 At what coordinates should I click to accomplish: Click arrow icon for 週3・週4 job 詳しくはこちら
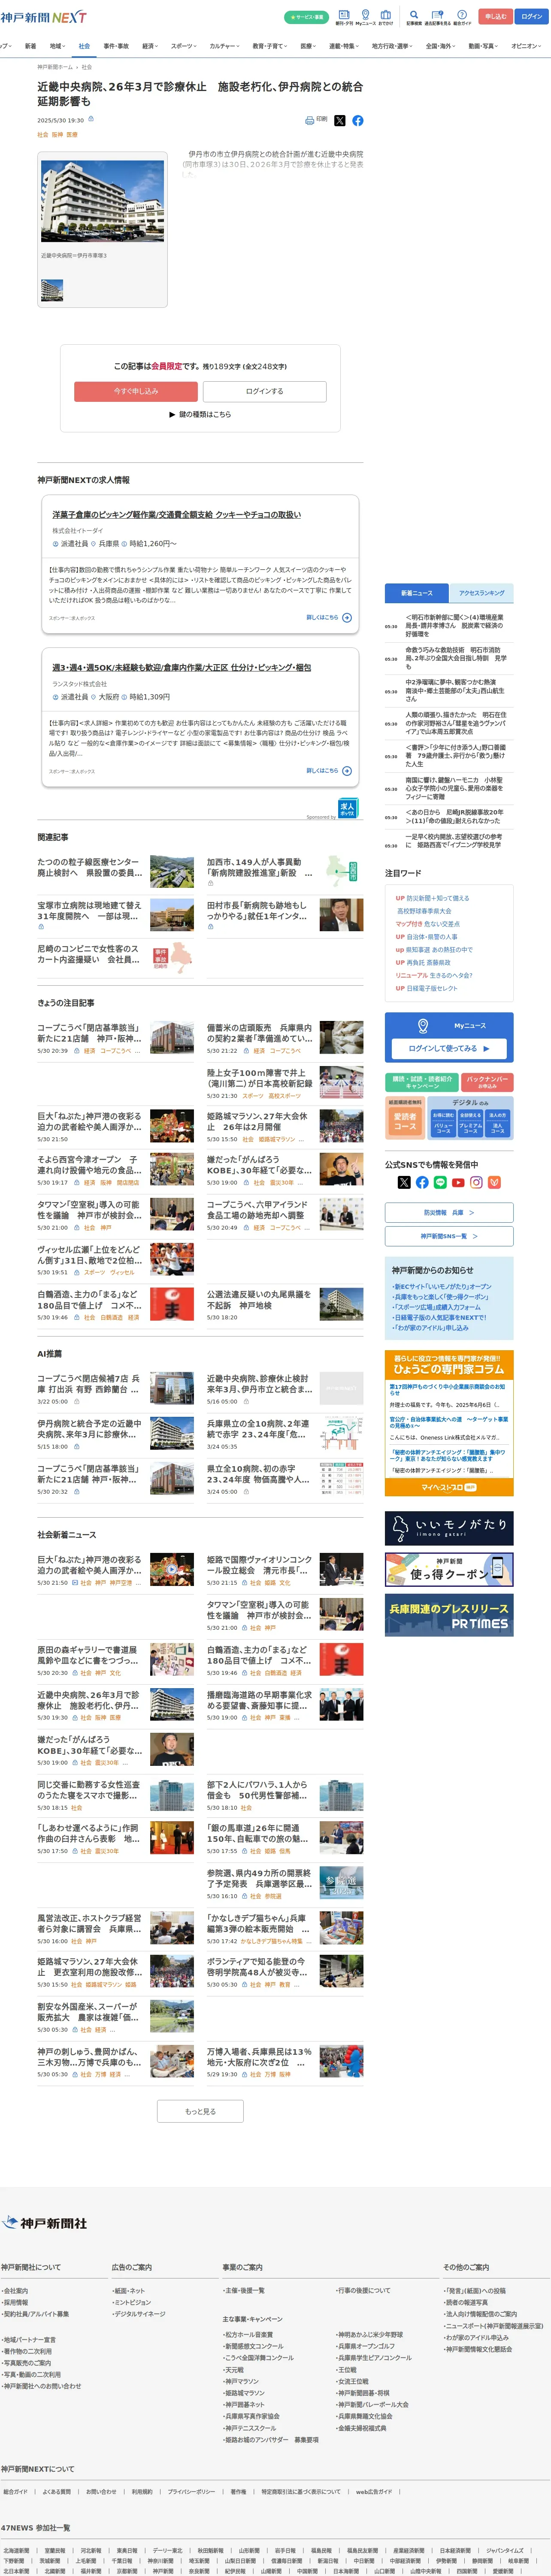(347, 771)
